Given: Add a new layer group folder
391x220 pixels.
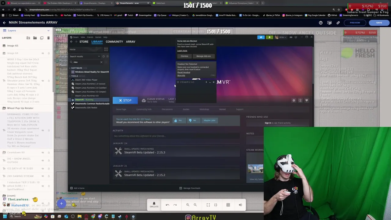Looking at the screenshot, I should click(x=28, y=38).
